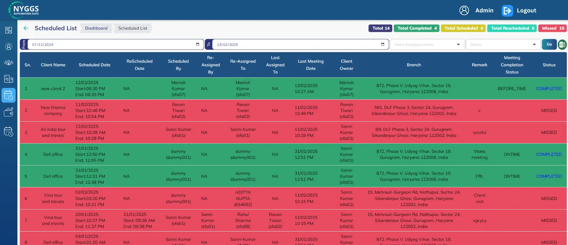568x245 pixels.
Task: Click the back arrow beside Scheduled List
Action: tap(26, 28)
